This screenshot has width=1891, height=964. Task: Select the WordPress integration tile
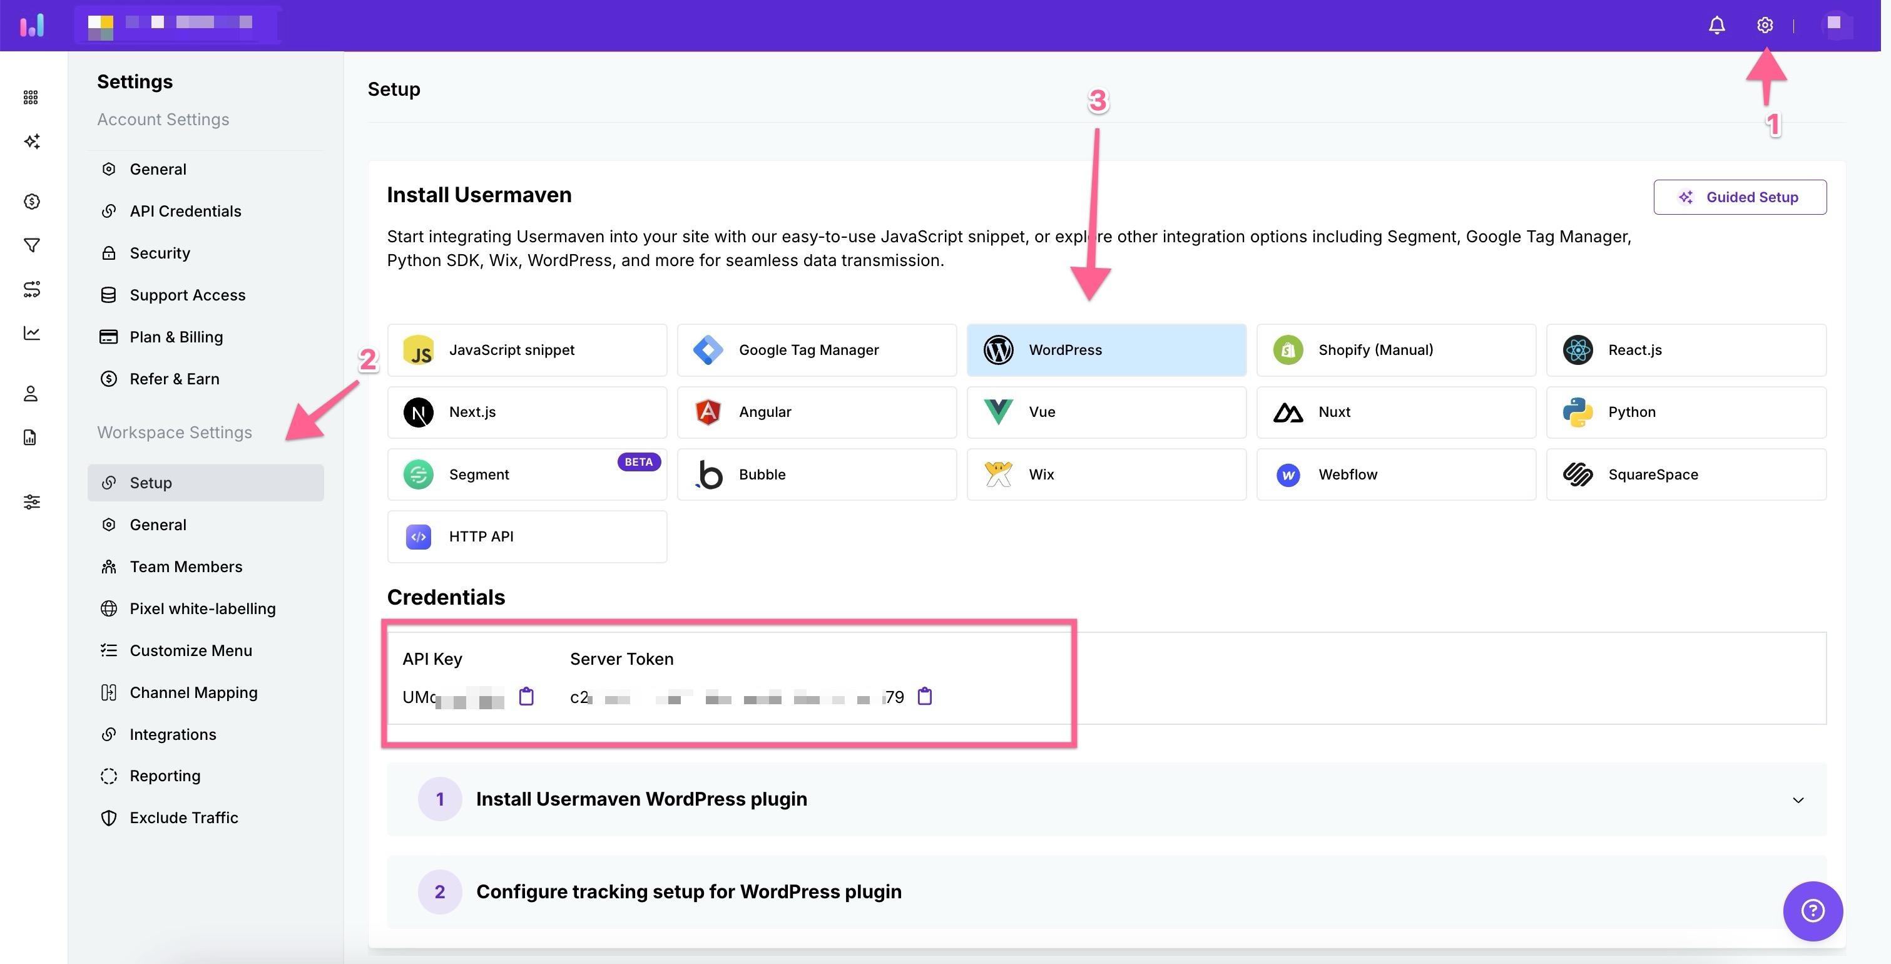(x=1106, y=349)
